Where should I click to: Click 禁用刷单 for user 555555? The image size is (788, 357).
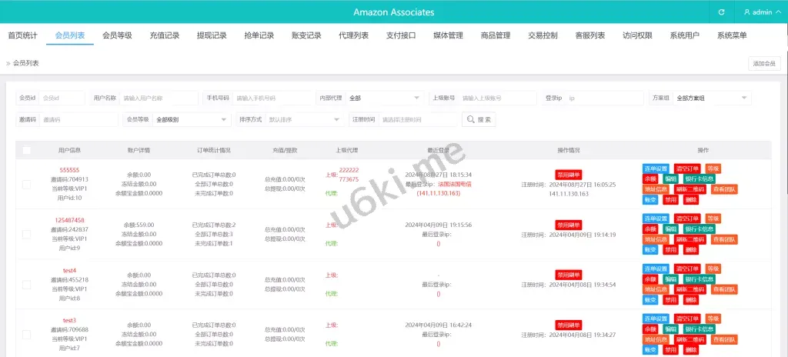[x=568, y=174]
